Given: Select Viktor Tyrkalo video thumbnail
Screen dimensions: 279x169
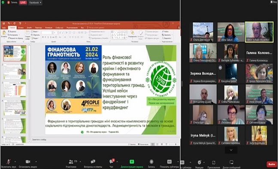Looking at the screenshot, I should (259, 32).
